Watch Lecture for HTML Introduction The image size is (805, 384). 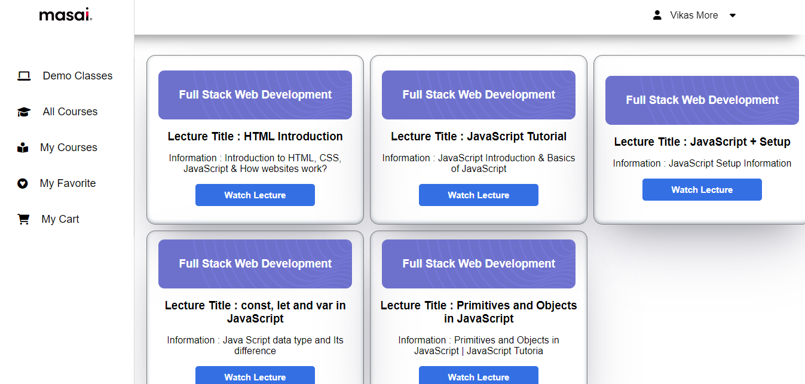(x=255, y=195)
